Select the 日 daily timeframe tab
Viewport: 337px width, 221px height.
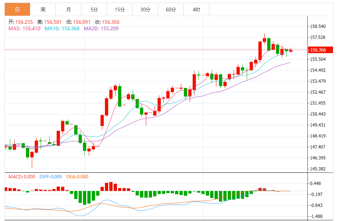click(18, 9)
